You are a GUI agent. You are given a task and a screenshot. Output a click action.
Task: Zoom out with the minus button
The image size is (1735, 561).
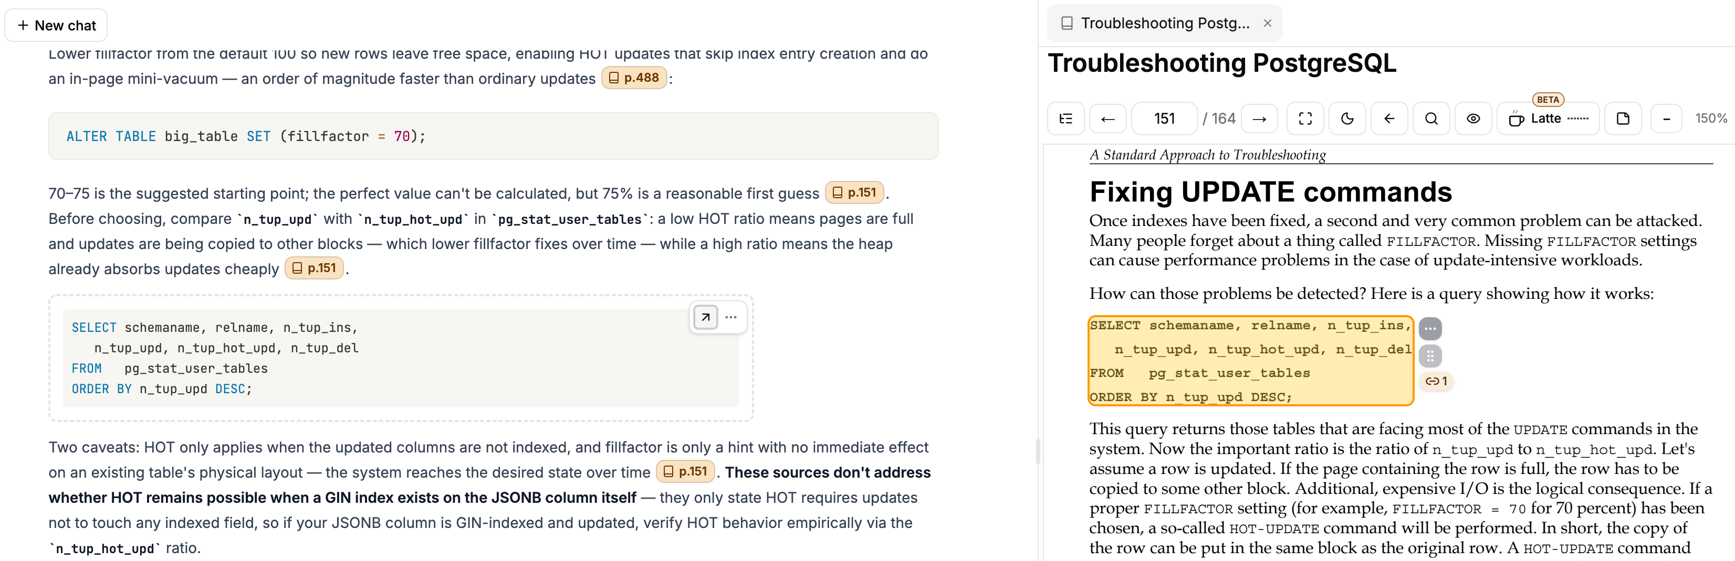tap(1666, 118)
